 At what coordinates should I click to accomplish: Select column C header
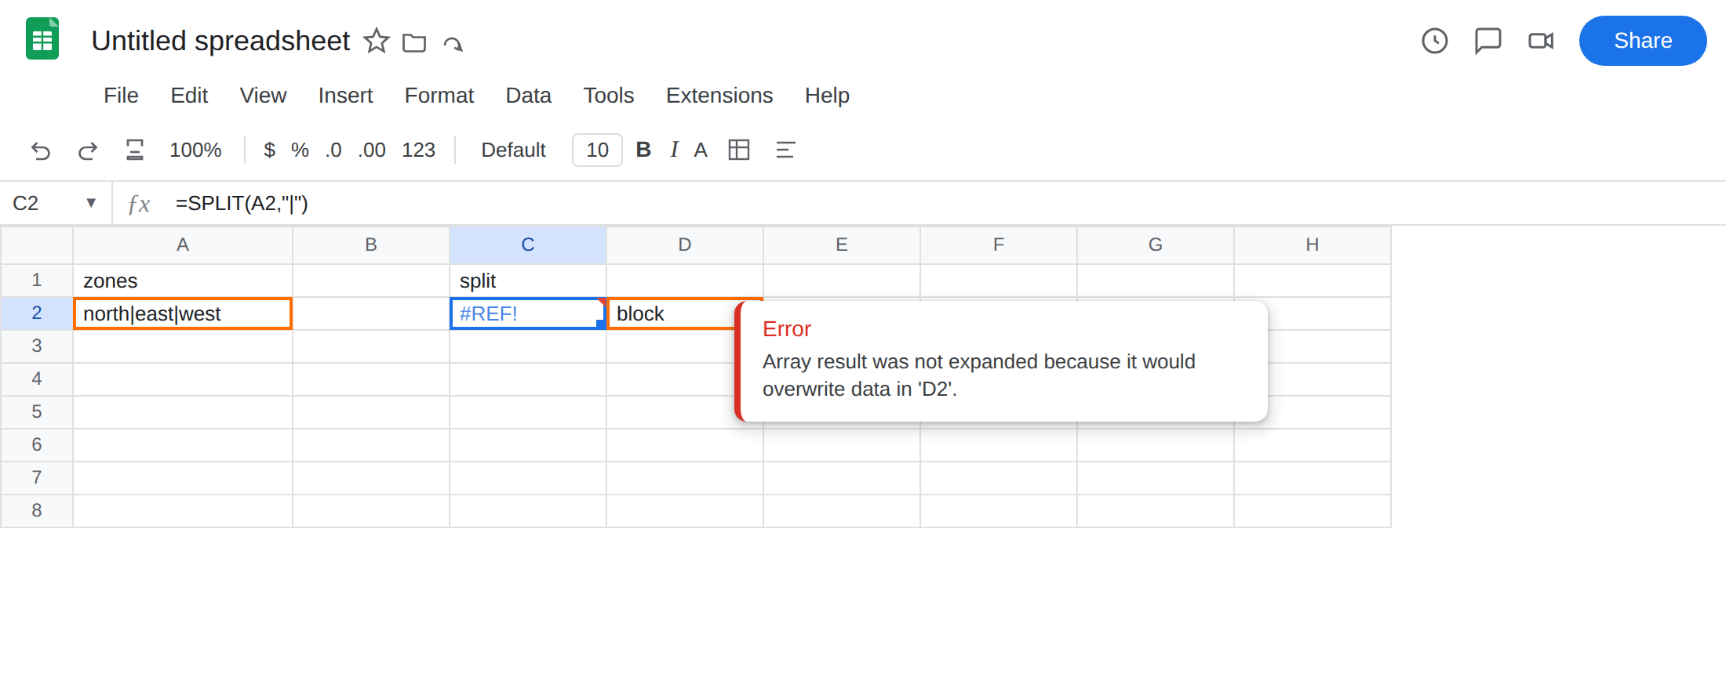[x=528, y=245]
